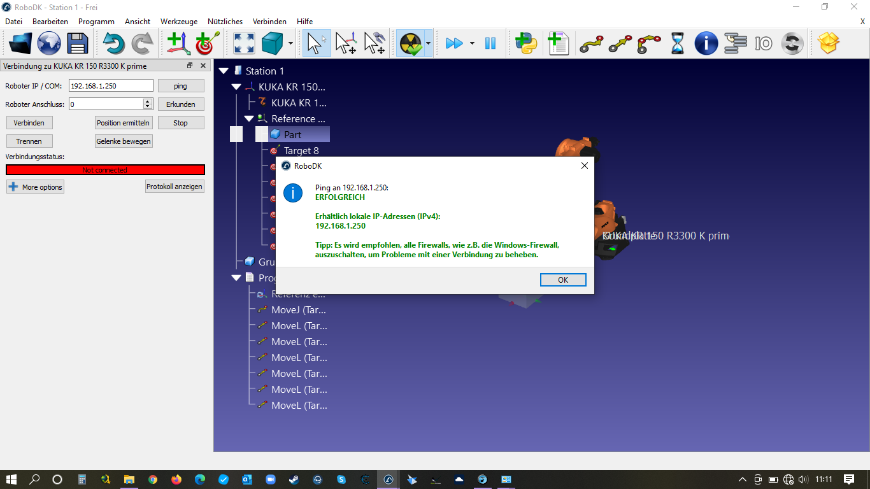Click the Fit all view icon
Image resolution: width=870 pixels, height=489 pixels.
click(x=244, y=43)
